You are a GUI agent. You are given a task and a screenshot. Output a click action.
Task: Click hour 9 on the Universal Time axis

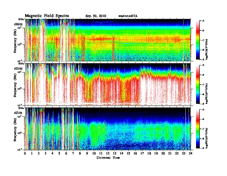click(x=87, y=154)
